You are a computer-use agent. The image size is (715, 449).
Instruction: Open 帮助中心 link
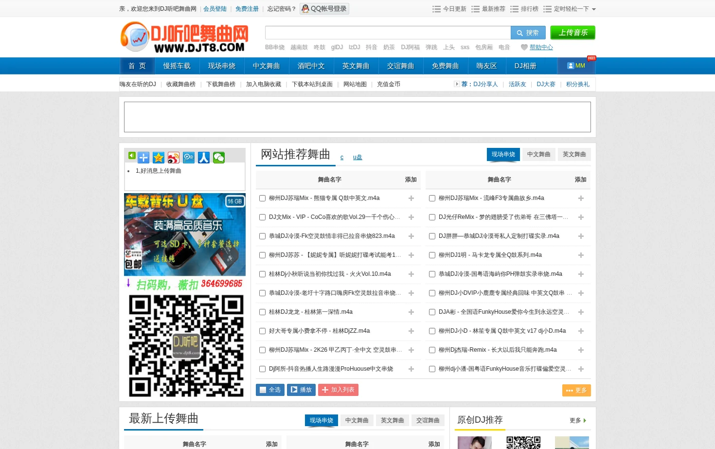pyautogui.click(x=541, y=47)
